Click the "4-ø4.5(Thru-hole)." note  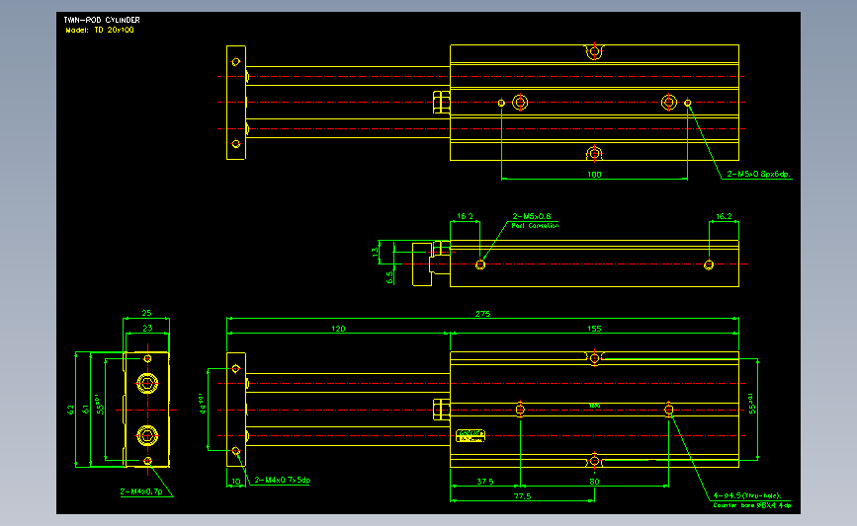tap(747, 496)
